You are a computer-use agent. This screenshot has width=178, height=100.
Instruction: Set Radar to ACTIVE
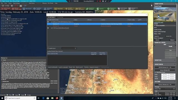point(165,75)
